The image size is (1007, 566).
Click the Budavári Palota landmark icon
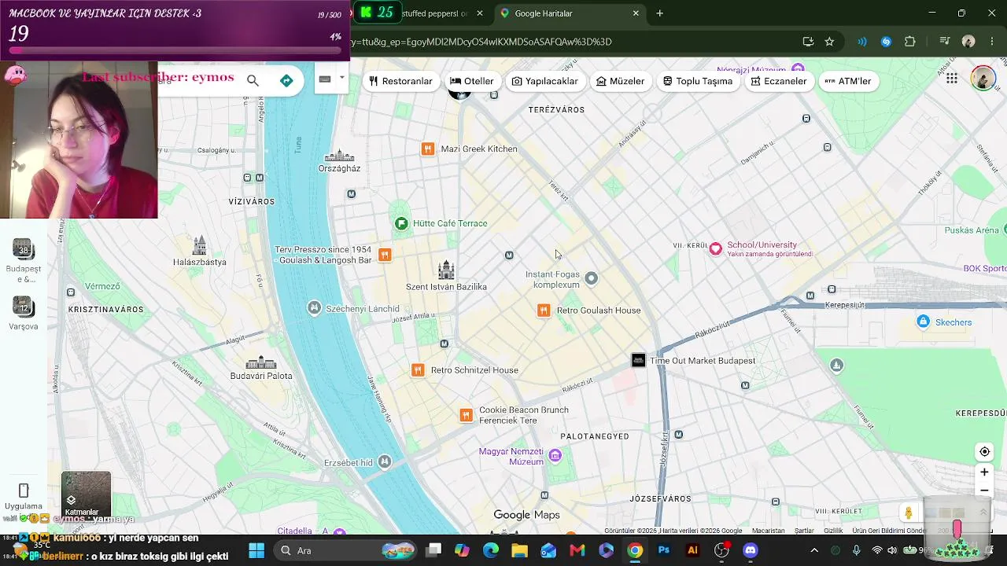pos(261,362)
